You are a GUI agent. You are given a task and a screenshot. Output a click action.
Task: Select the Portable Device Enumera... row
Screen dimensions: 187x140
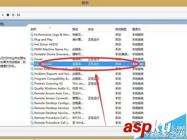(87, 54)
